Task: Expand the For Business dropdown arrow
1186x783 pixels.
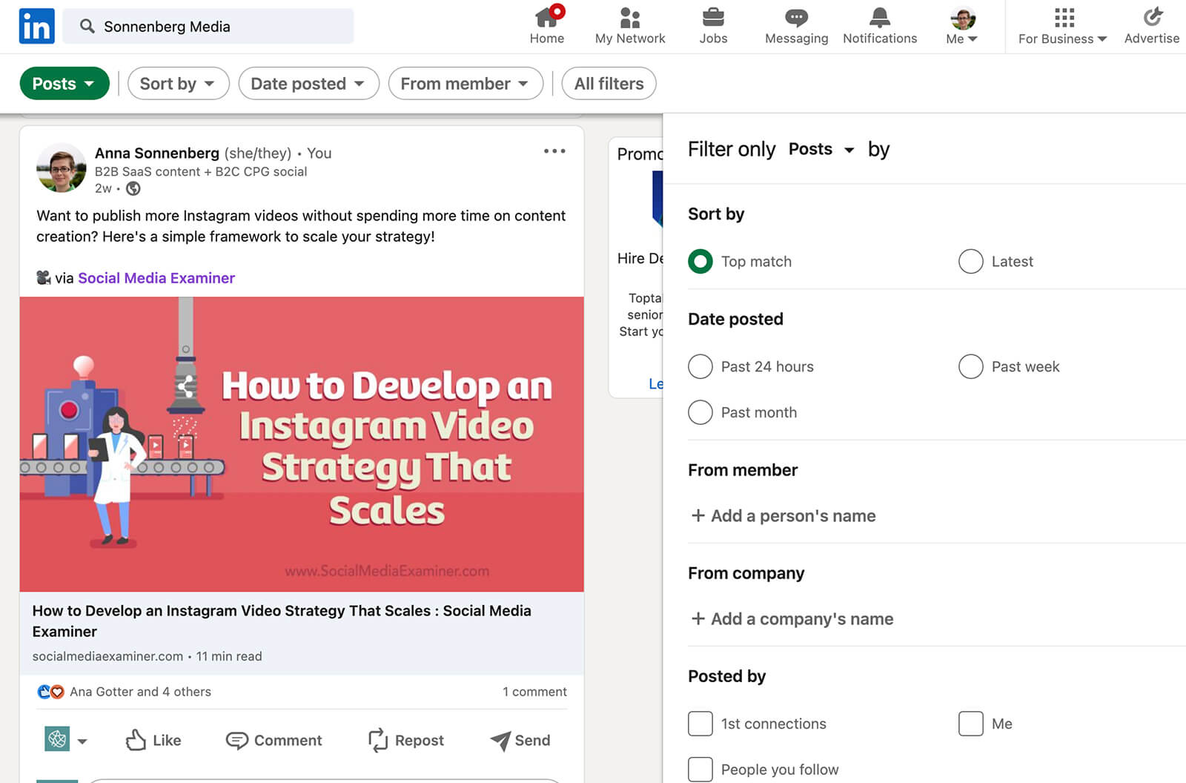Action: 1102,39
